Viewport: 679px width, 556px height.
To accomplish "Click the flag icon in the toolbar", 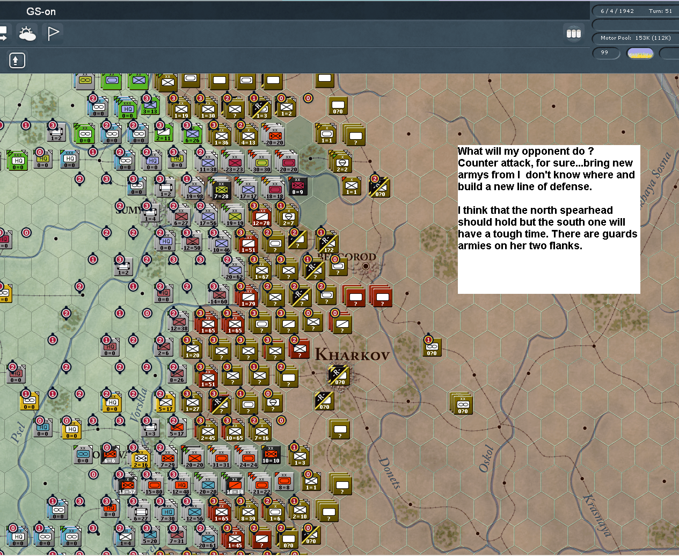I will pyautogui.click(x=53, y=34).
